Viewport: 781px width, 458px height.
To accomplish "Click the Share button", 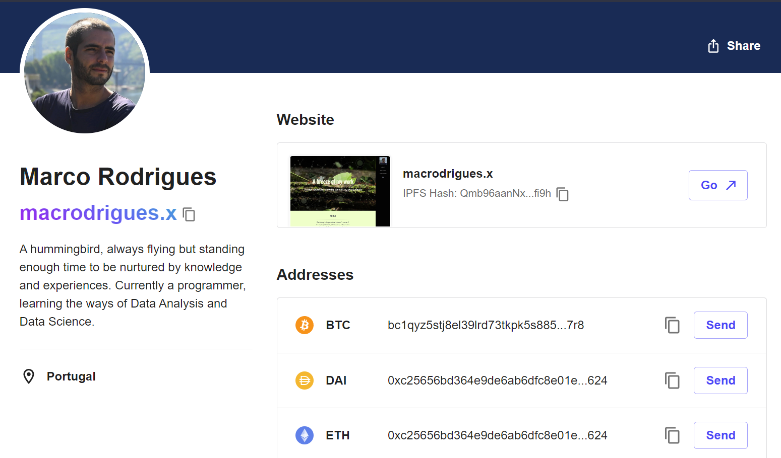I will coord(734,45).
